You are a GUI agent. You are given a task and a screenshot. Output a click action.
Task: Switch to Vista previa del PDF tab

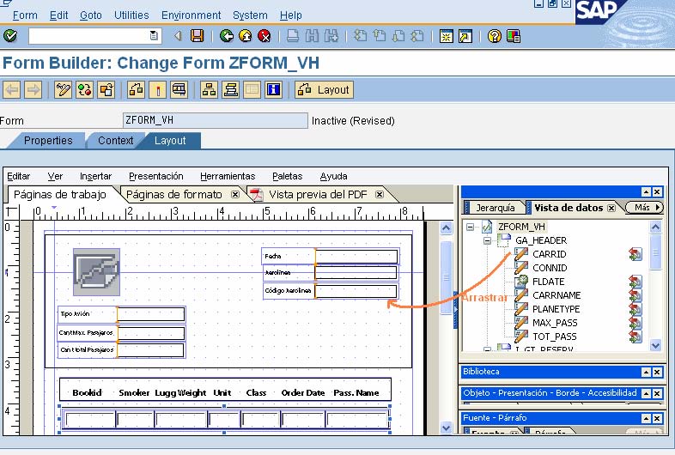tap(318, 195)
